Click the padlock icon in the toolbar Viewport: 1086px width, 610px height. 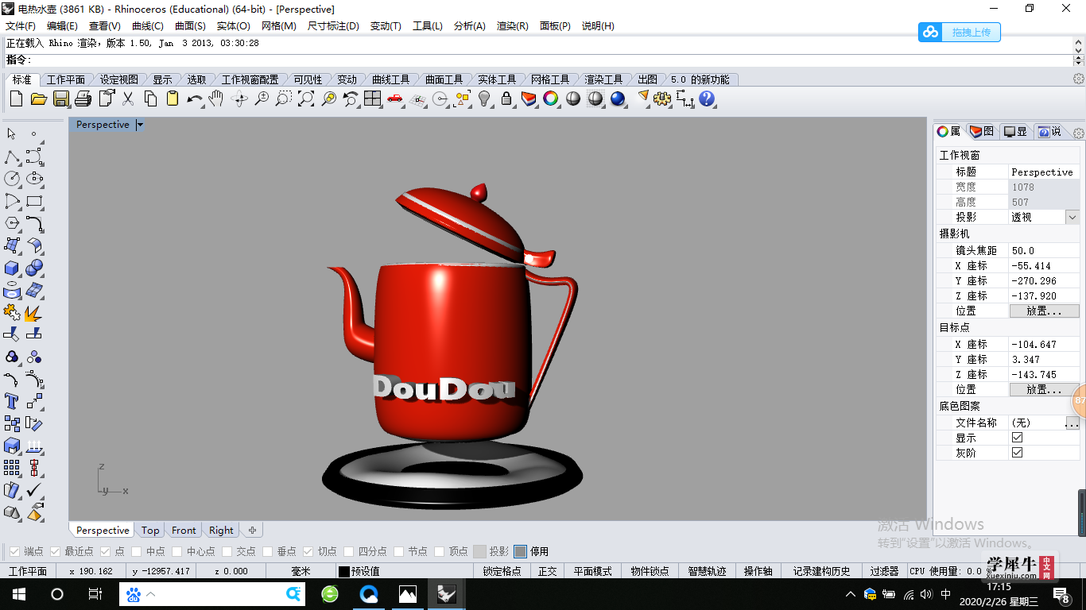pos(506,98)
